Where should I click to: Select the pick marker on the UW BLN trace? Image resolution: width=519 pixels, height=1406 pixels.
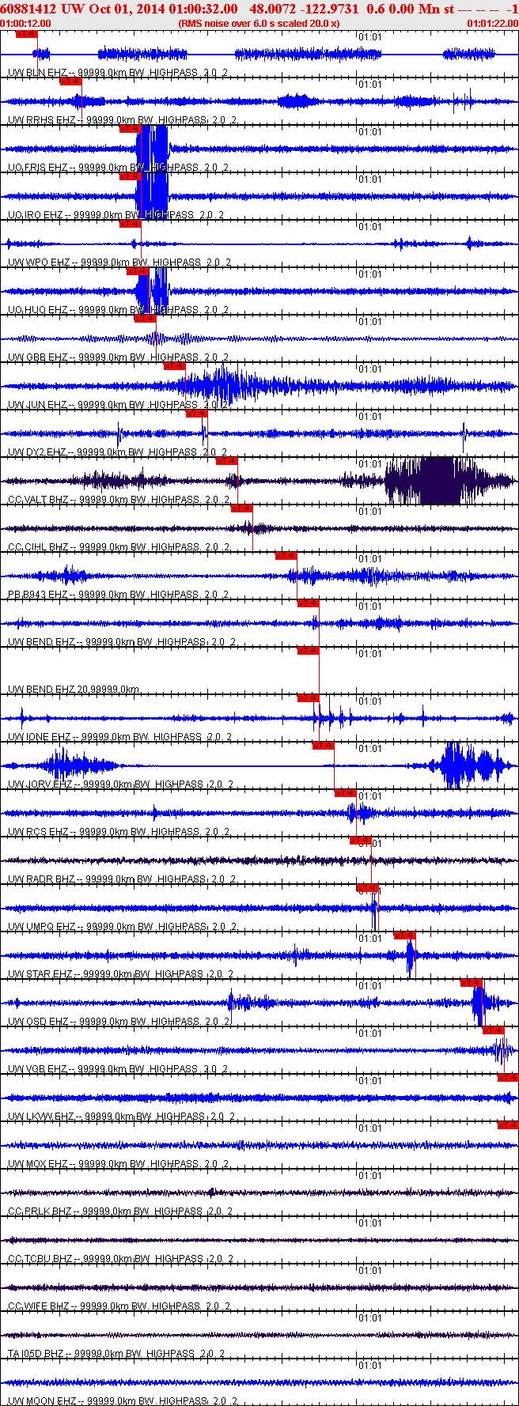27,34
